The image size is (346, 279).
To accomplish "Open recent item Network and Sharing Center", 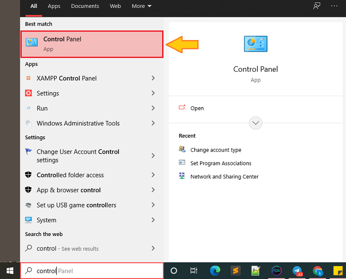I will [x=224, y=176].
